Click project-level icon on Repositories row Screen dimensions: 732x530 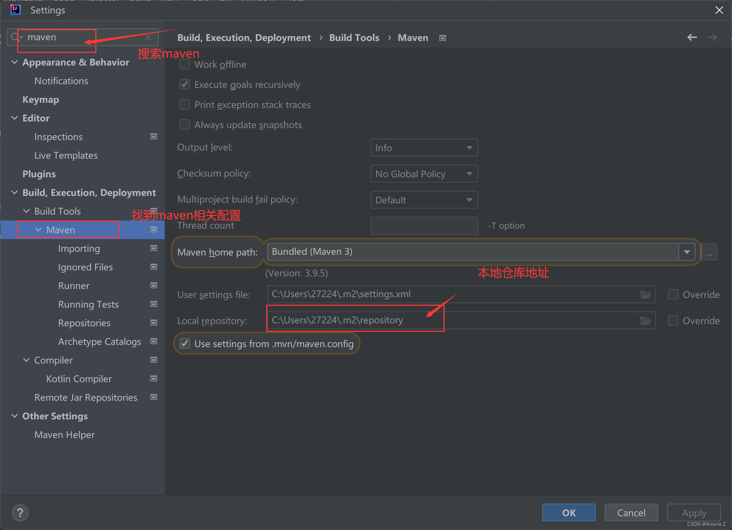point(153,323)
